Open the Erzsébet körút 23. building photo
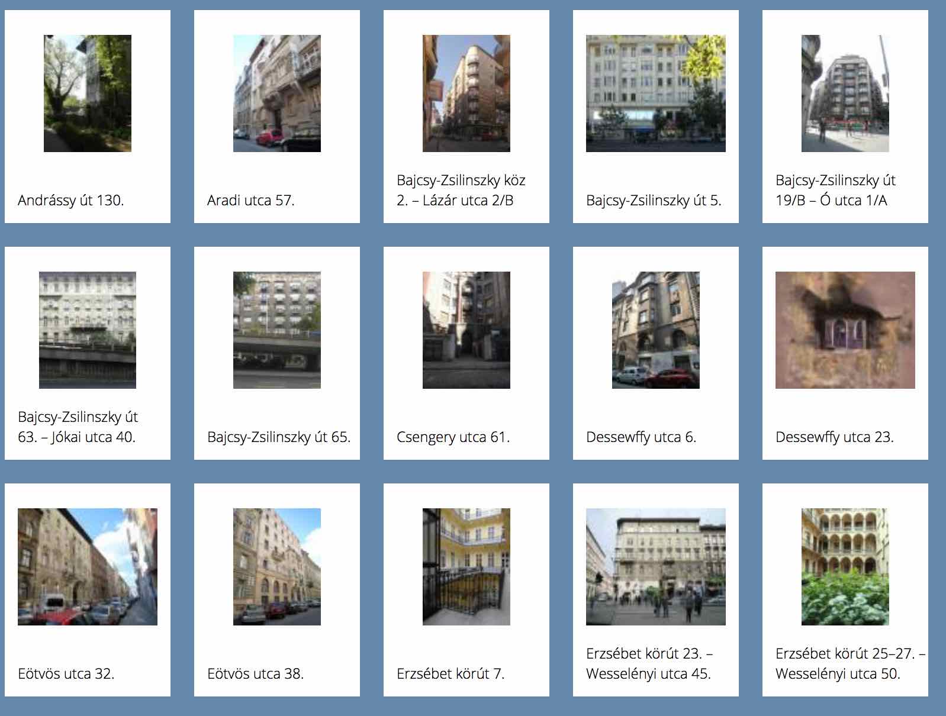The width and height of the screenshot is (946, 716). [x=656, y=567]
